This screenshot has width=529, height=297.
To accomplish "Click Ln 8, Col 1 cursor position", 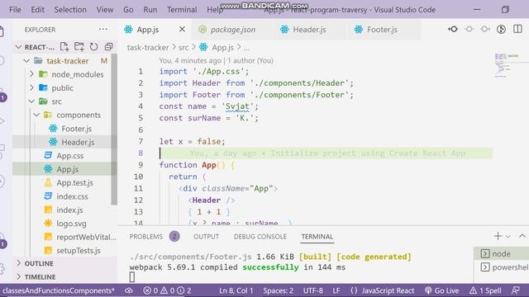I will click(236, 290).
